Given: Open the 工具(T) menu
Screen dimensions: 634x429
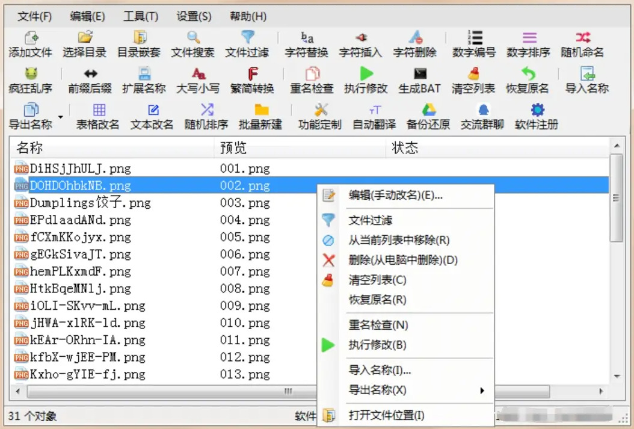Looking at the screenshot, I should 140,17.
